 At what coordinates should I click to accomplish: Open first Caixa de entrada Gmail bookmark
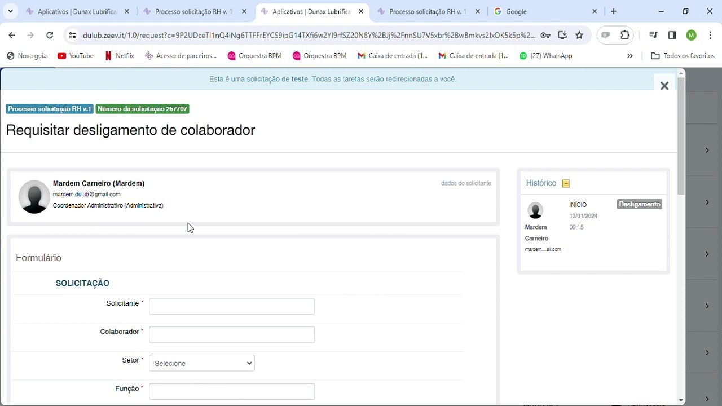[393, 56]
